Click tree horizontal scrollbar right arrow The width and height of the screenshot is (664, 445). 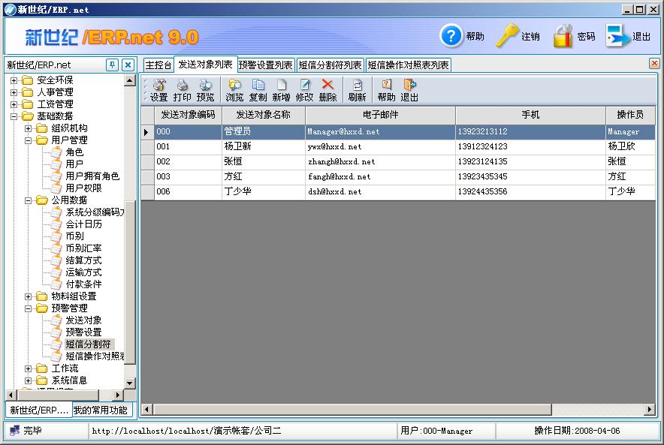click(x=118, y=395)
